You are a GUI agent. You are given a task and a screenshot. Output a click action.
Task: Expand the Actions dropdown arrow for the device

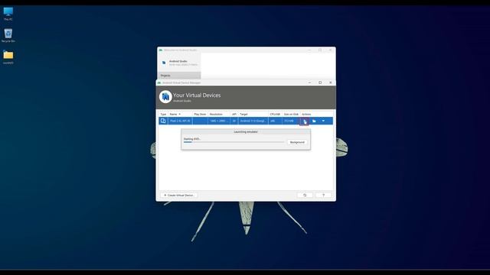click(323, 121)
